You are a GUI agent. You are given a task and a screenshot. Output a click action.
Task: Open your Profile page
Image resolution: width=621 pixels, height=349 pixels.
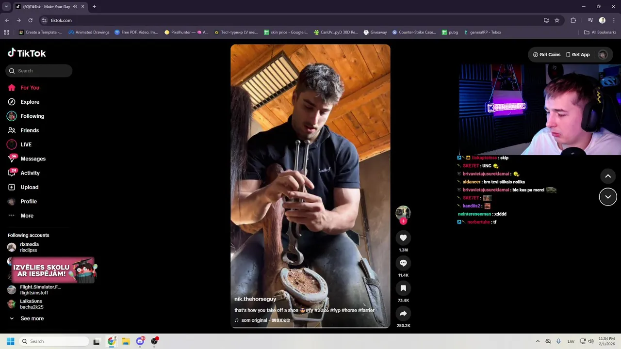tap(22, 202)
